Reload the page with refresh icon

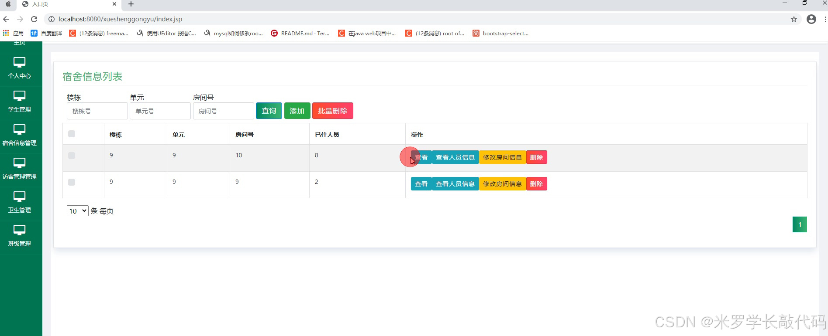[34, 19]
